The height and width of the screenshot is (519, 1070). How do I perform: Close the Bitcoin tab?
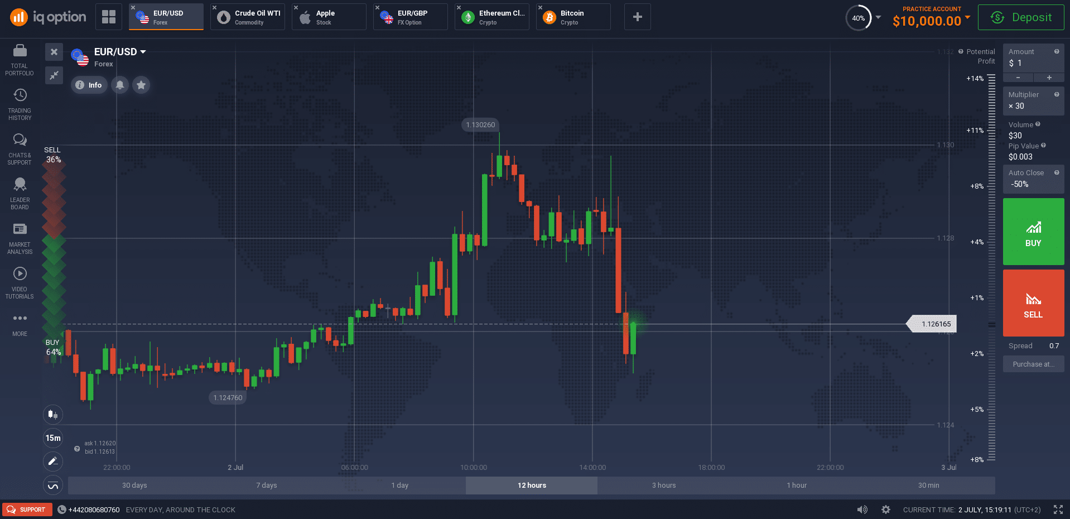pyautogui.click(x=540, y=8)
